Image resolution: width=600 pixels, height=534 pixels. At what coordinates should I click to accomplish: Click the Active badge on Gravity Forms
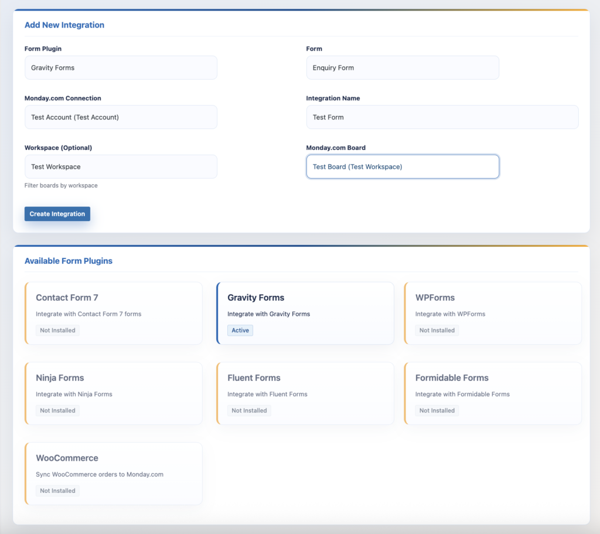click(x=240, y=331)
